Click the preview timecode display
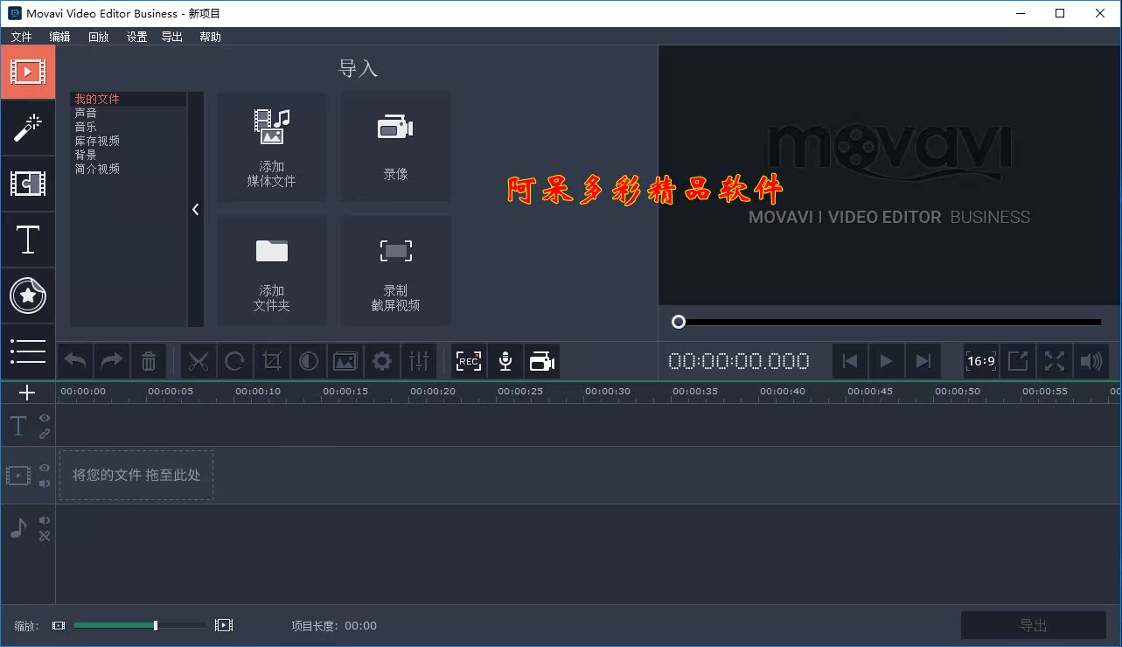 point(739,361)
